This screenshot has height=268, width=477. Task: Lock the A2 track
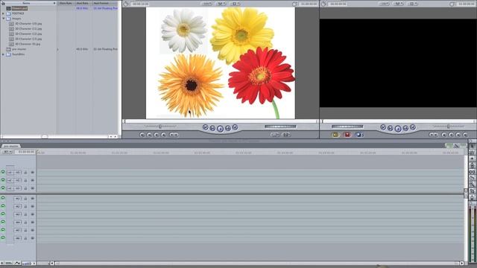[25, 207]
